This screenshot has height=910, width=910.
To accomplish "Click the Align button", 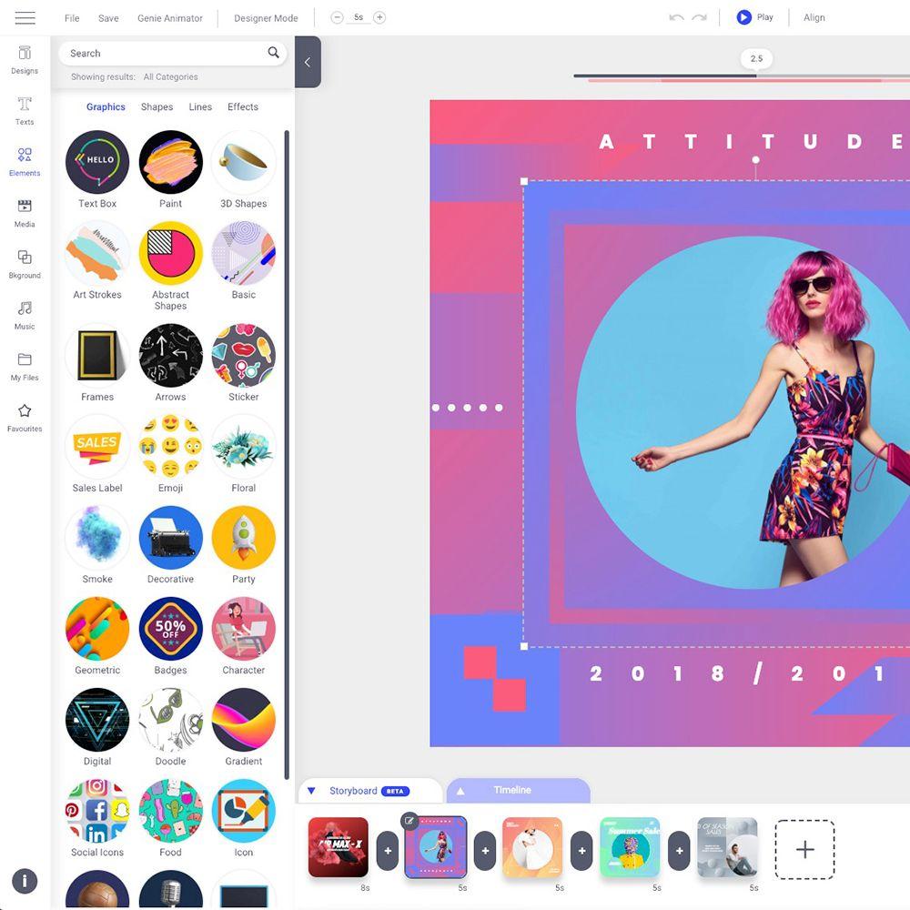I will click(x=814, y=17).
